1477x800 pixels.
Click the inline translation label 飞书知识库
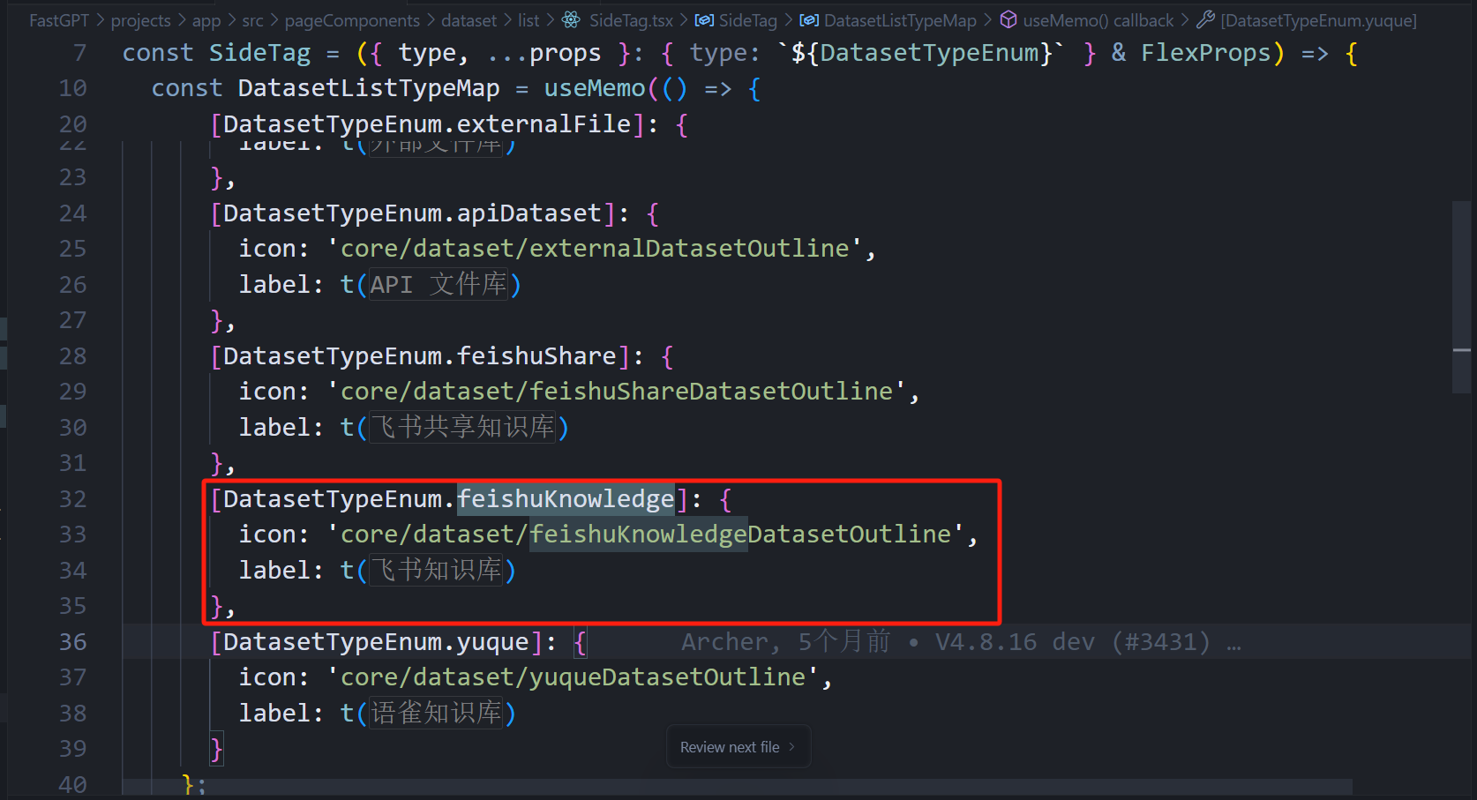coord(436,571)
